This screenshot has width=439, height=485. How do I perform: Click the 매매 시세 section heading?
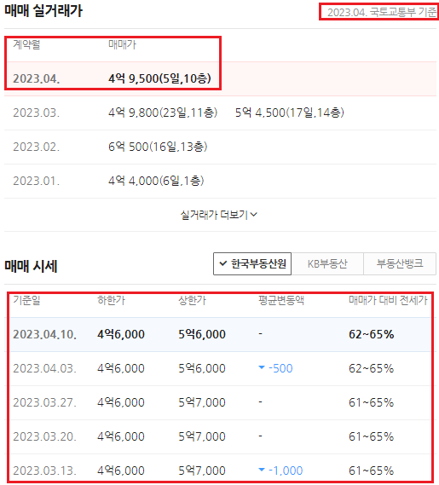click(x=31, y=266)
